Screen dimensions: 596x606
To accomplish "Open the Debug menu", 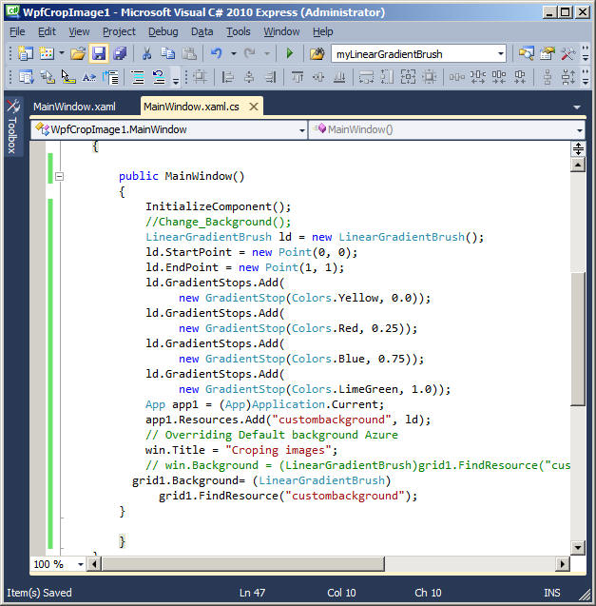I will click(163, 31).
